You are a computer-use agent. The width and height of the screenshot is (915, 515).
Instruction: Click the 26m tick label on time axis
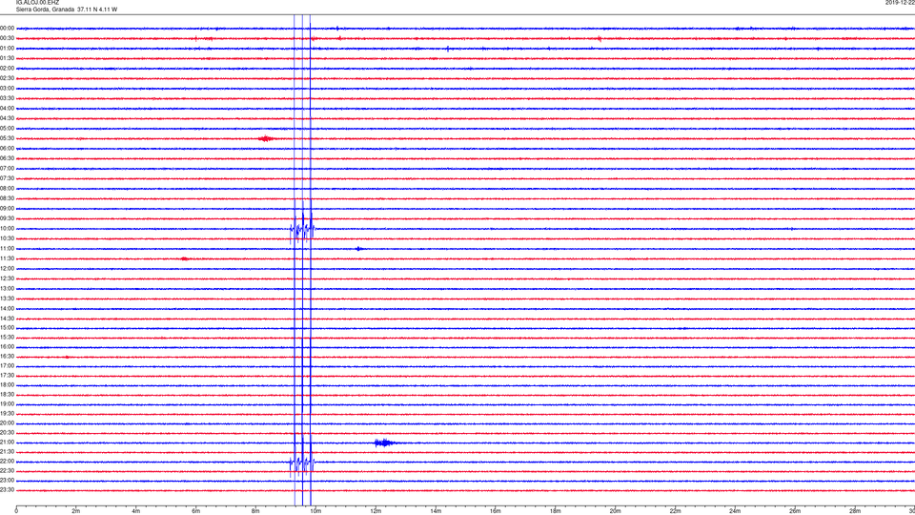[795, 511]
